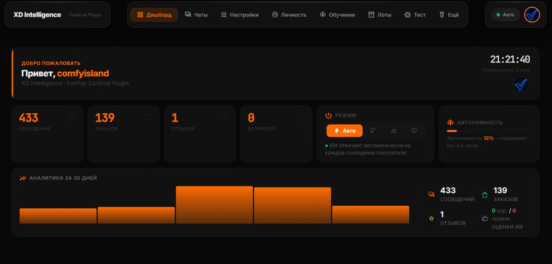Click the last bar of the analytics chart

[370, 215]
